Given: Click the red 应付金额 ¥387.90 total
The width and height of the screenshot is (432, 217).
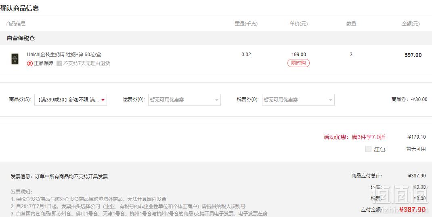Looking at the screenshot, I should (x=413, y=210).
